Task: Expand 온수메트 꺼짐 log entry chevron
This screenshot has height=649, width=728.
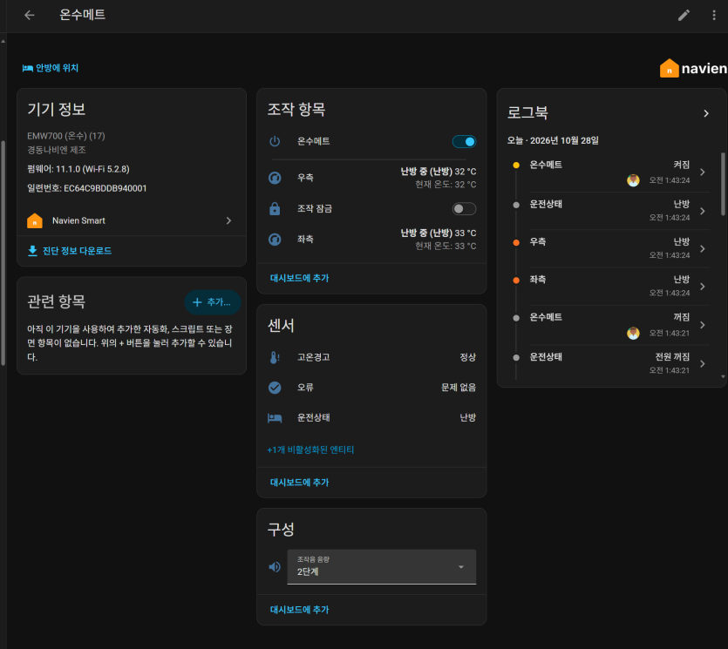Action: tap(703, 325)
